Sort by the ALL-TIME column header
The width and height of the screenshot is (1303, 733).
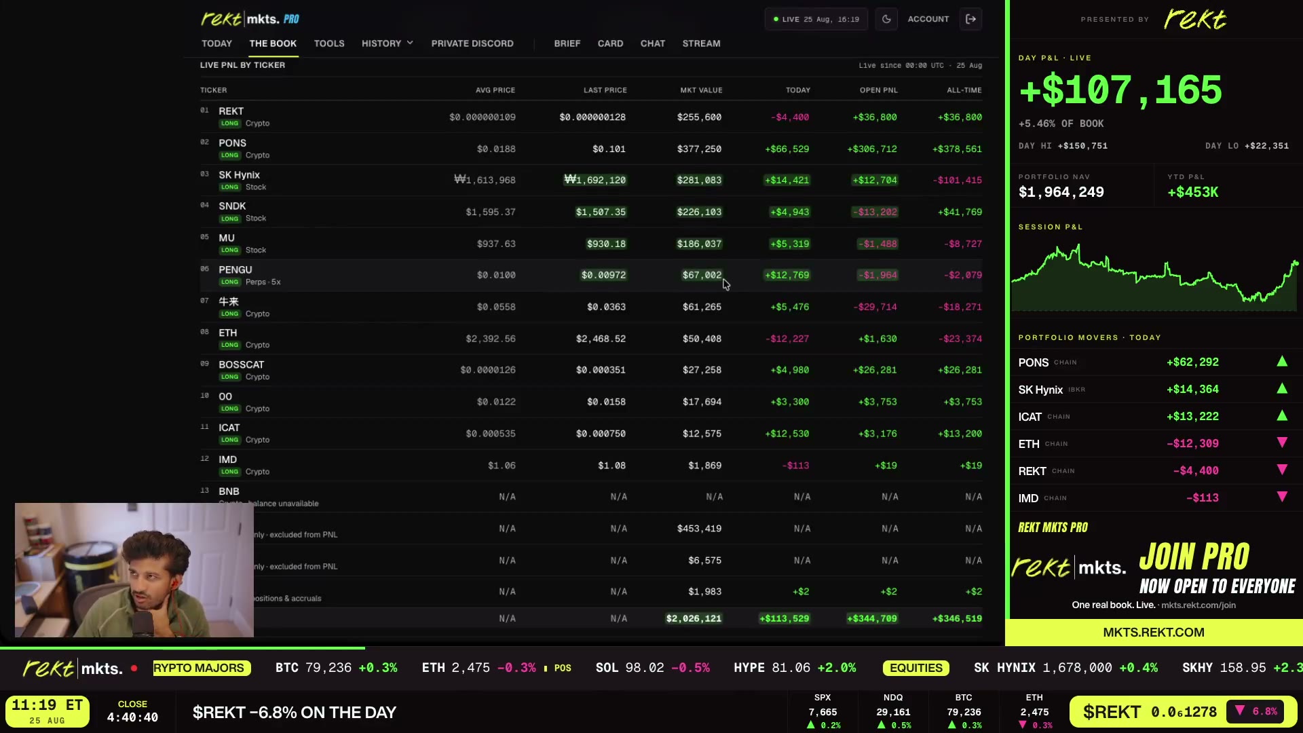(x=964, y=90)
